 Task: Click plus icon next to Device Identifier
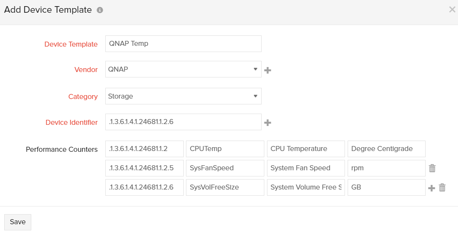[x=268, y=122]
